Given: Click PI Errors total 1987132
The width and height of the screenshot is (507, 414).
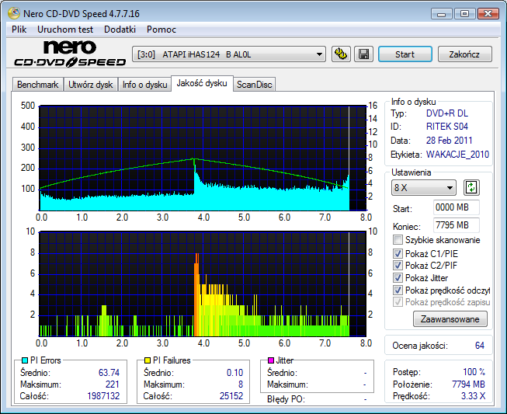Looking at the screenshot, I should point(103,396).
